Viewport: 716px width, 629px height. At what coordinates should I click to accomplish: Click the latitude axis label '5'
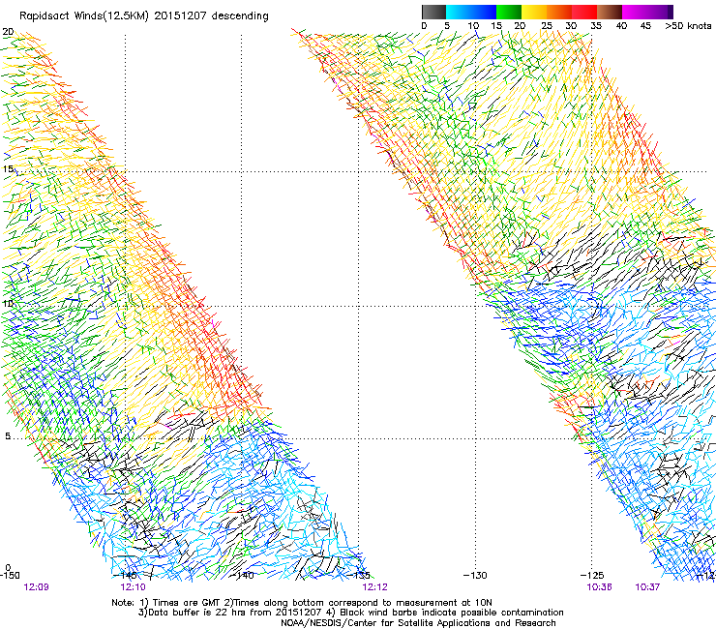8,436
